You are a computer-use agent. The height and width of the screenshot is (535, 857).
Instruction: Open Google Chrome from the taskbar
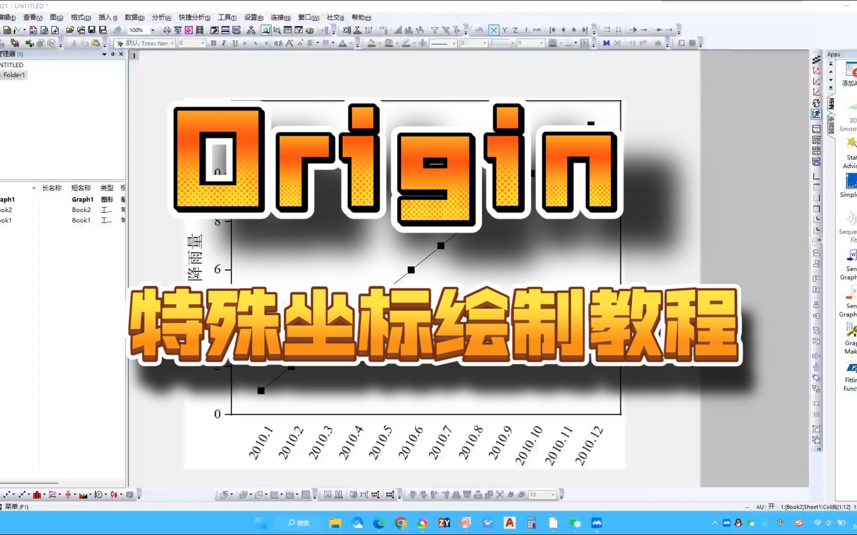[401, 523]
